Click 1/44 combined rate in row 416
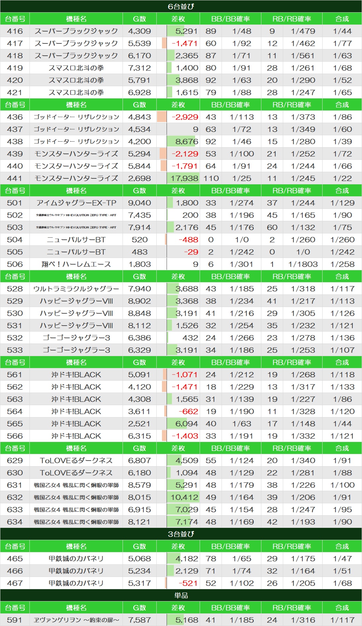The image size is (362, 626). 342,31
